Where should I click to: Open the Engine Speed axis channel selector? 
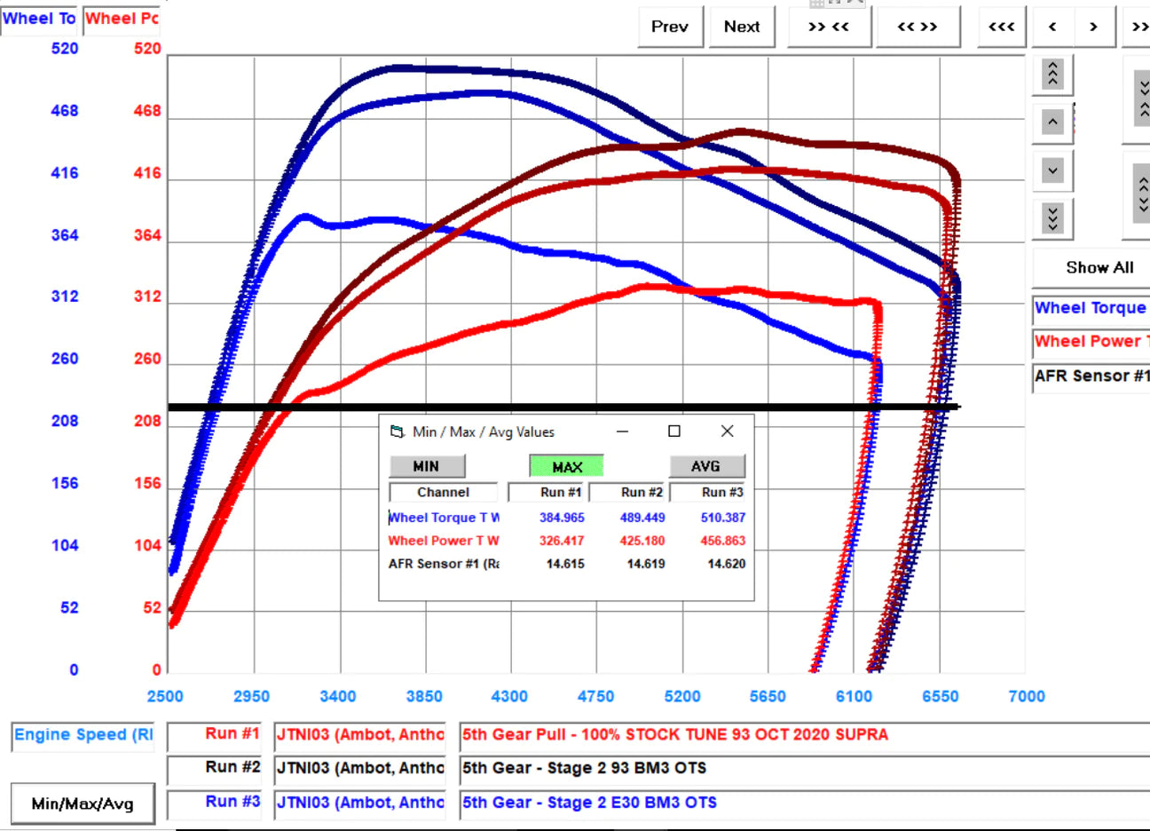pyautogui.click(x=82, y=735)
